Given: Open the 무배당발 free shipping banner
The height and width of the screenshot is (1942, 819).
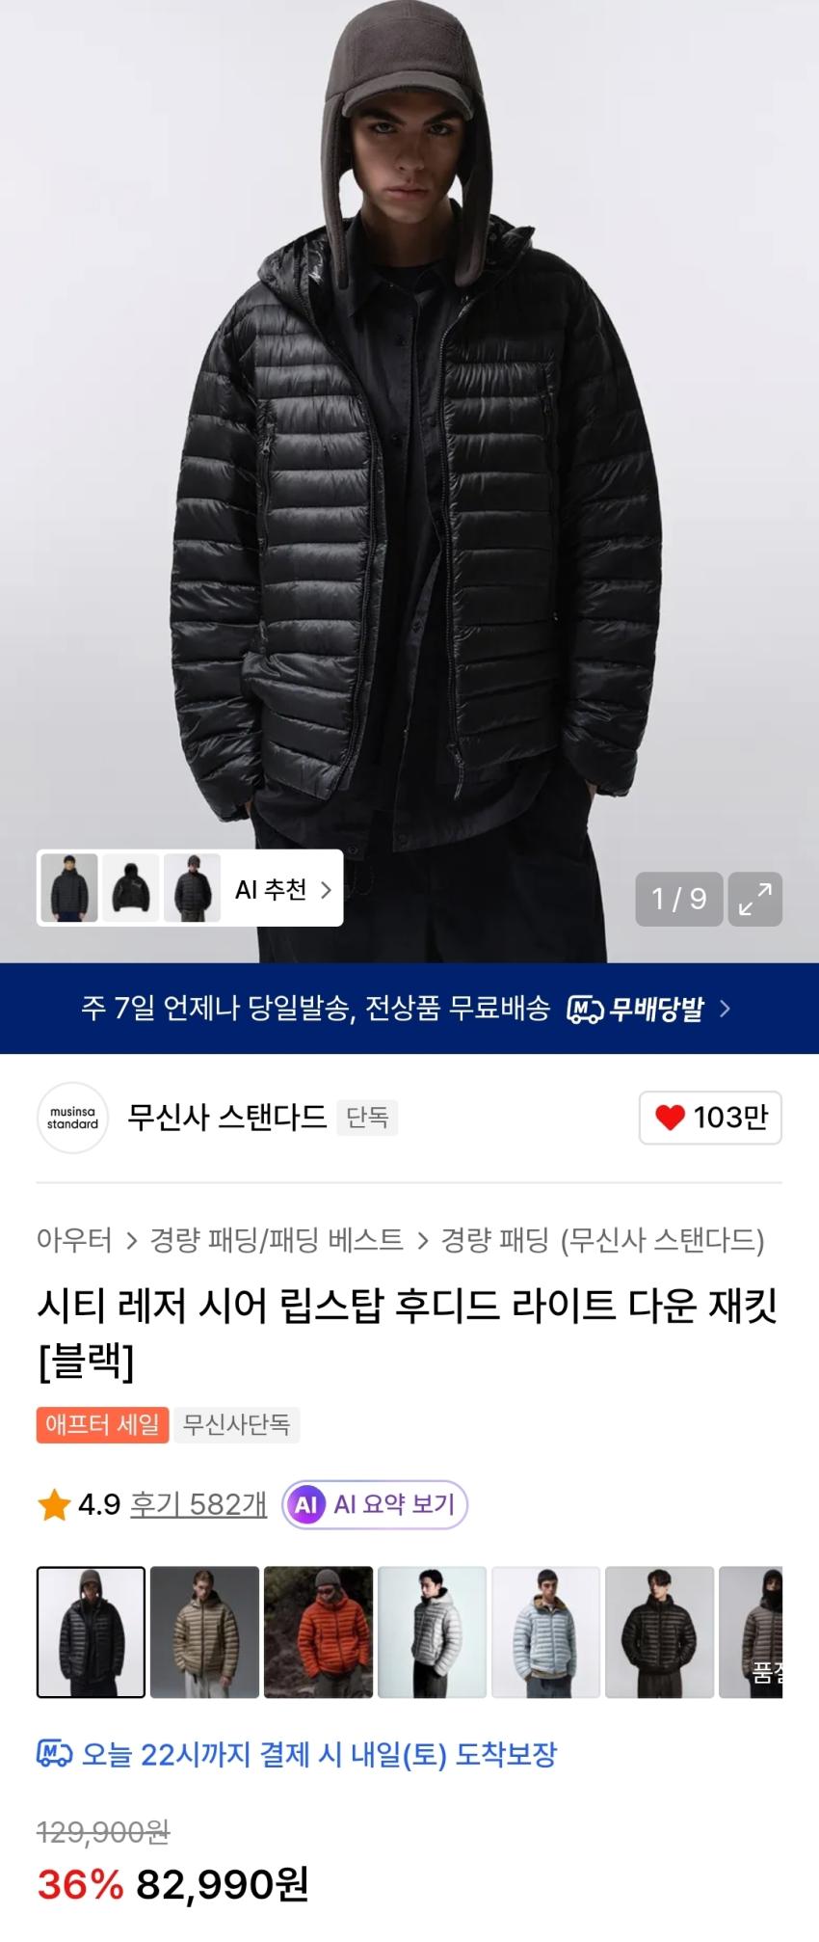Looking at the screenshot, I should coord(409,1009).
